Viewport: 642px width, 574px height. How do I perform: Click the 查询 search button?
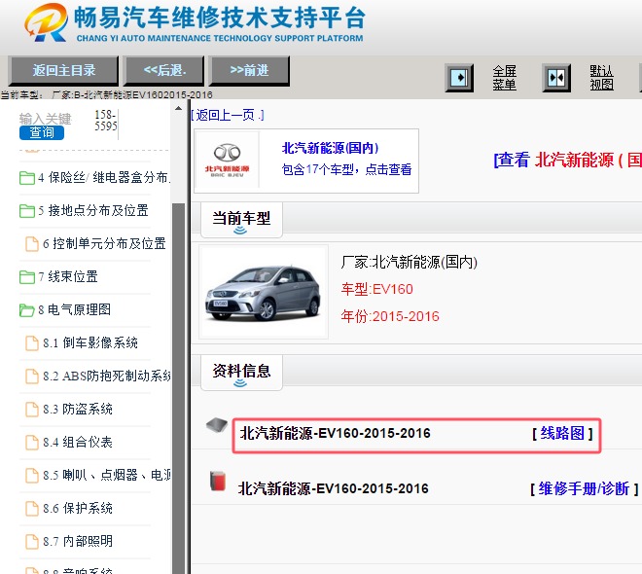tap(42, 132)
